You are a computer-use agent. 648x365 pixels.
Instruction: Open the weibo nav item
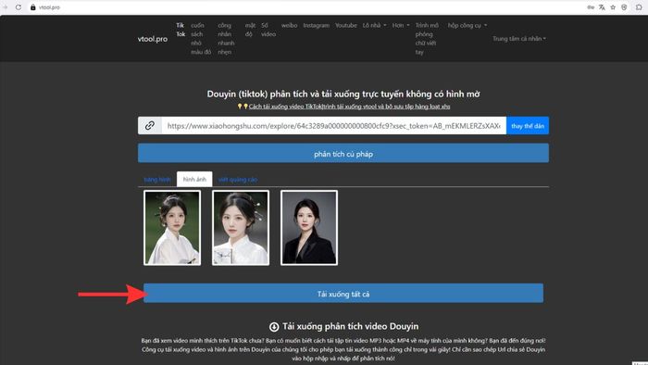(289, 25)
